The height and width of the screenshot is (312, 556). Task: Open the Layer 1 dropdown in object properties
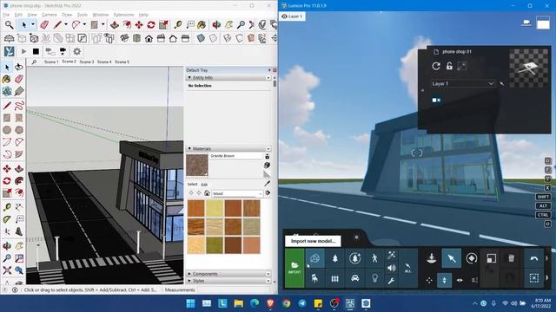(462, 83)
